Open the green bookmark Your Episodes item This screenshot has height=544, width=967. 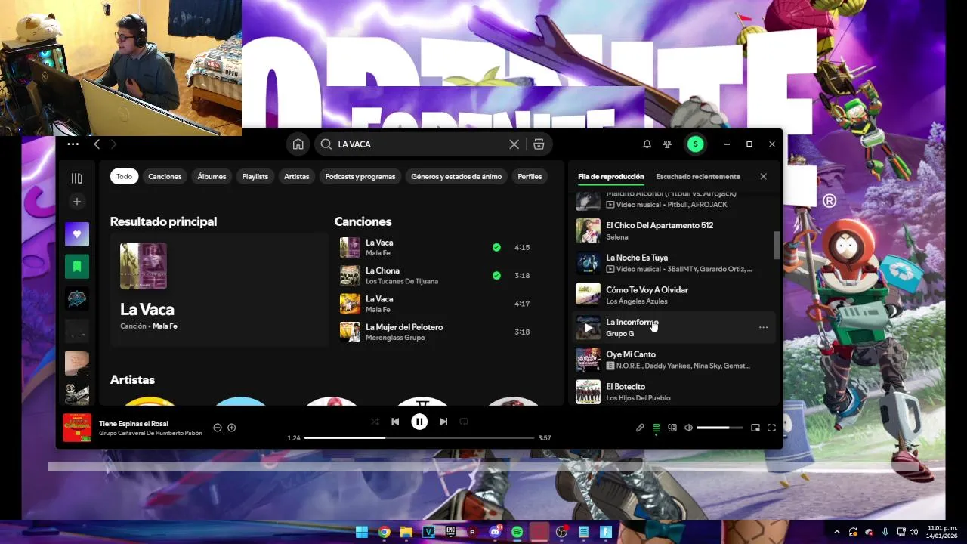(77, 266)
